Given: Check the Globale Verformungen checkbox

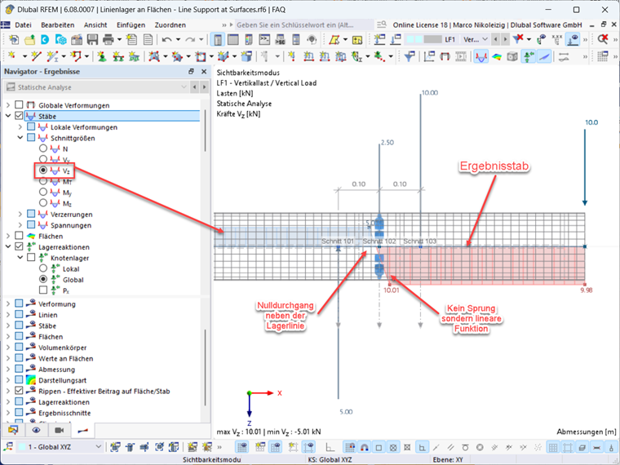Looking at the screenshot, I should pyautogui.click(x=19, y=104).
